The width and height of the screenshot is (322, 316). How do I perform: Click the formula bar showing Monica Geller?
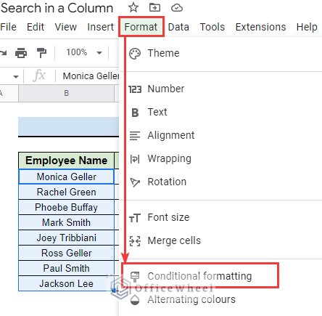coord(91,76)
